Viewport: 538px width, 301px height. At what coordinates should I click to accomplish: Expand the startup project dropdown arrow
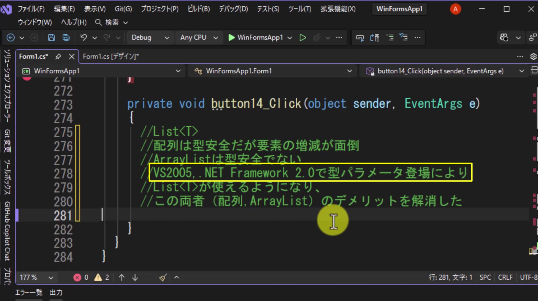(x=290, y=37)
